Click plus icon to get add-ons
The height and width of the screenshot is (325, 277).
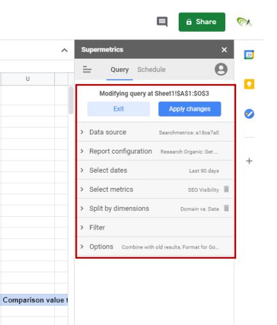[249, 161]
